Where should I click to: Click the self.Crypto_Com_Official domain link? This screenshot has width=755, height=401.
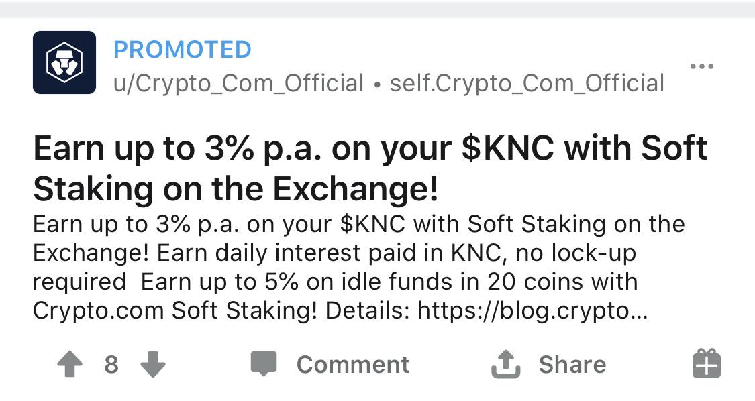click(527, 83)
